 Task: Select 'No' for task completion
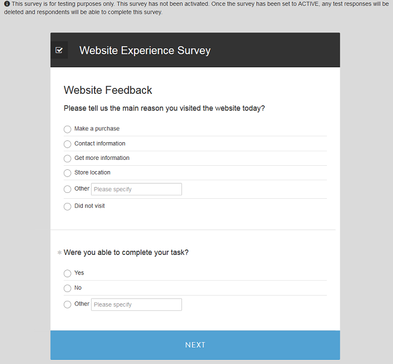point(67,288)
